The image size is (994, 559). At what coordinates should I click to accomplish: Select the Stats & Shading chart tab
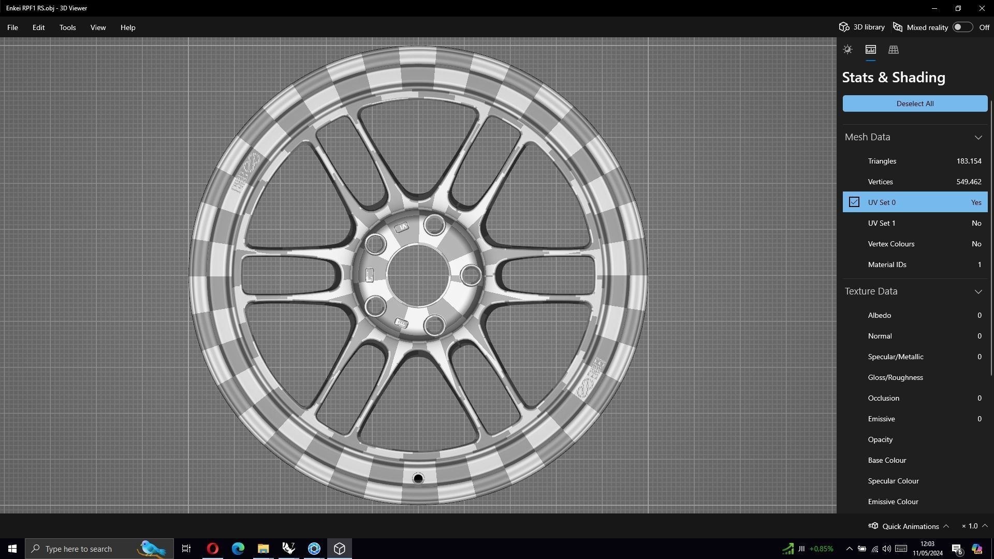870,50
